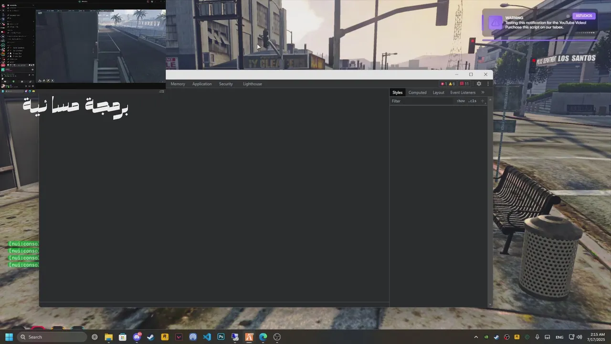Open the dark app with pink checkmark icon

pyautogui.click(x=179, y=337)
